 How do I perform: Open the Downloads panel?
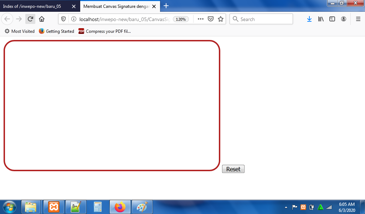coord(309,19)
